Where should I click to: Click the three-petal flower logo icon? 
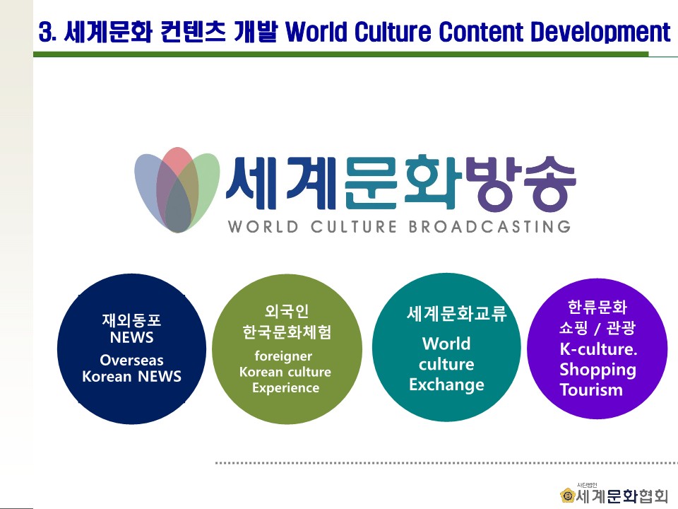pos(177,189)
